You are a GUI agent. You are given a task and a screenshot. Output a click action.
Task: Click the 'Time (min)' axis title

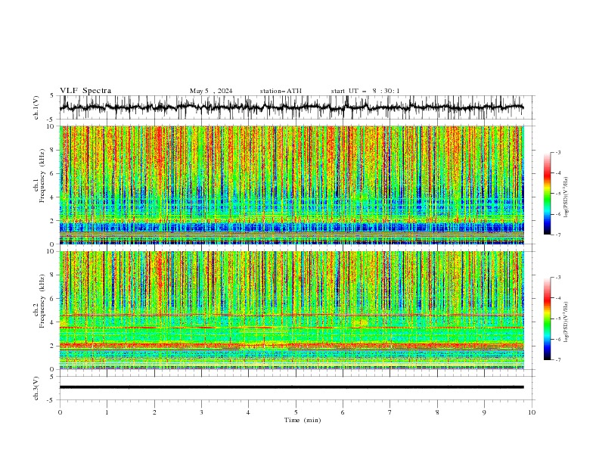[x=303, y=420]
